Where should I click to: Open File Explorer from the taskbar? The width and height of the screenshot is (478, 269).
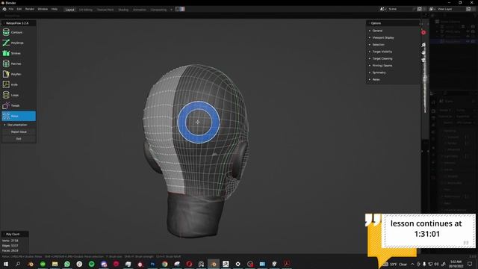[55, 264]
